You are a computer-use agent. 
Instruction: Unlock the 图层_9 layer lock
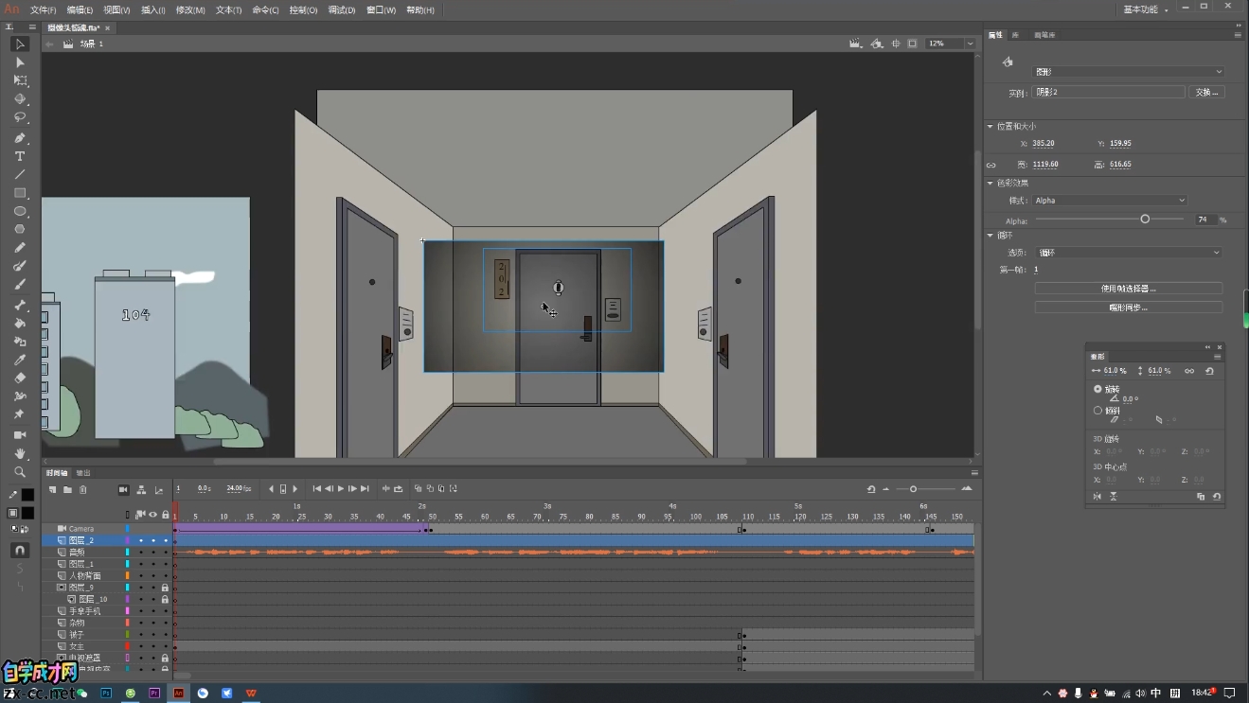click(165, 588)
